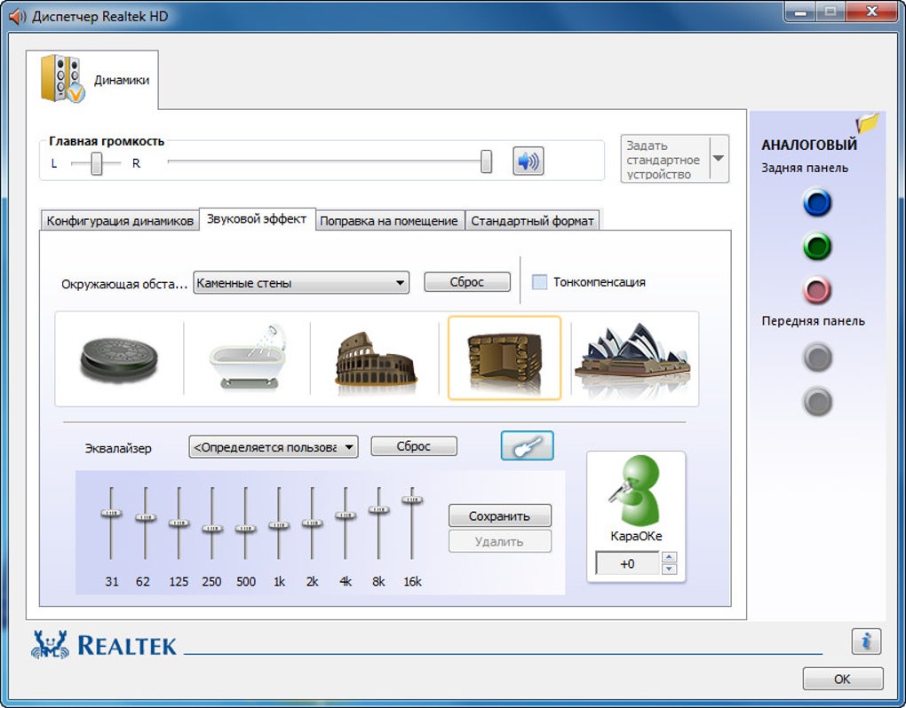
Task: Click the 500 Hz equalizer slider
Action: [245, 529]
